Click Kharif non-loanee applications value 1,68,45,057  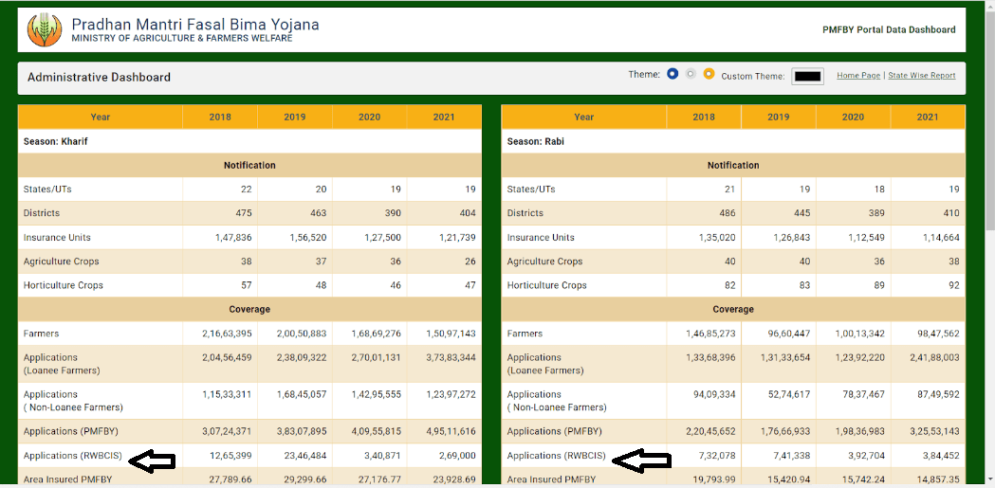point(302,394)
